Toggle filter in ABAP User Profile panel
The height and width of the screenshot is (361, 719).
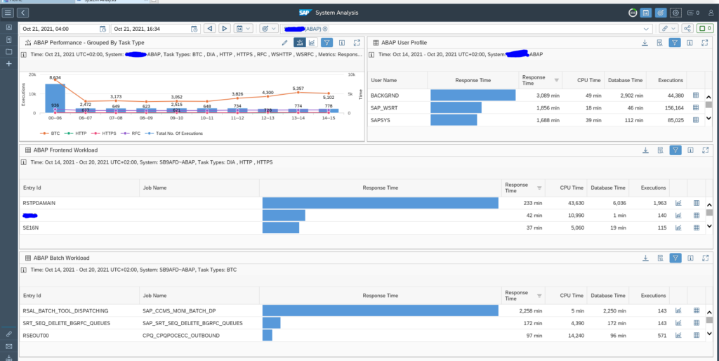(675, 43)
